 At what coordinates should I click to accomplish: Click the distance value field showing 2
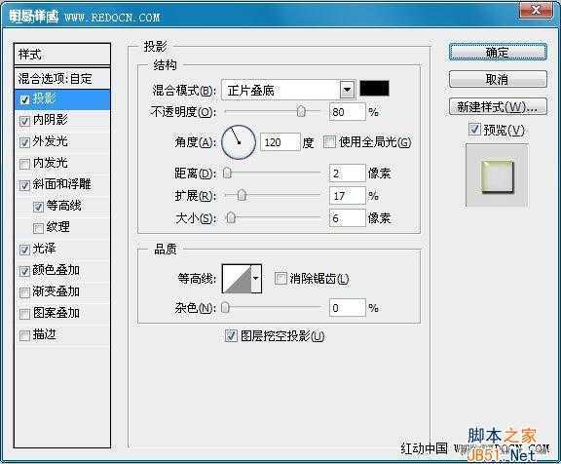click(x=348, y=174)
